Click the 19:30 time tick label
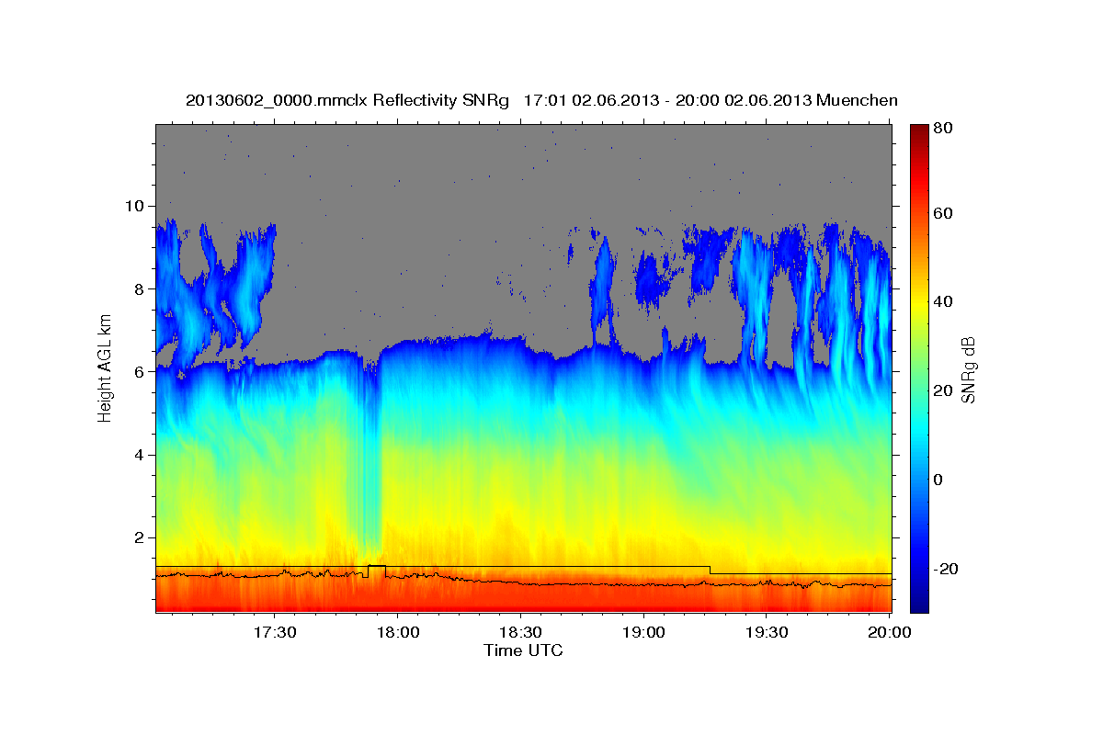Image resolution: width=1103 pixels, height=735 pixels. pyautogui.click(x=767, y=632)
